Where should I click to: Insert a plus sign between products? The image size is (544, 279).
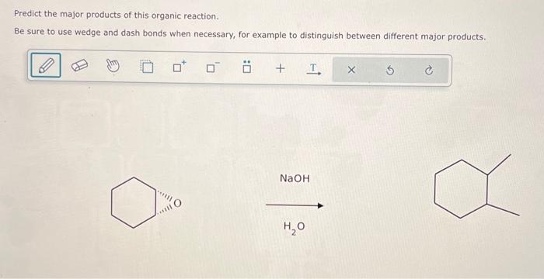point(280,68)
